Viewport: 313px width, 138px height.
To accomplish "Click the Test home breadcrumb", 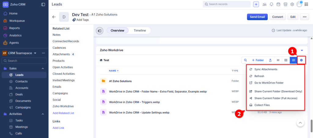I will tap(105, 60).
